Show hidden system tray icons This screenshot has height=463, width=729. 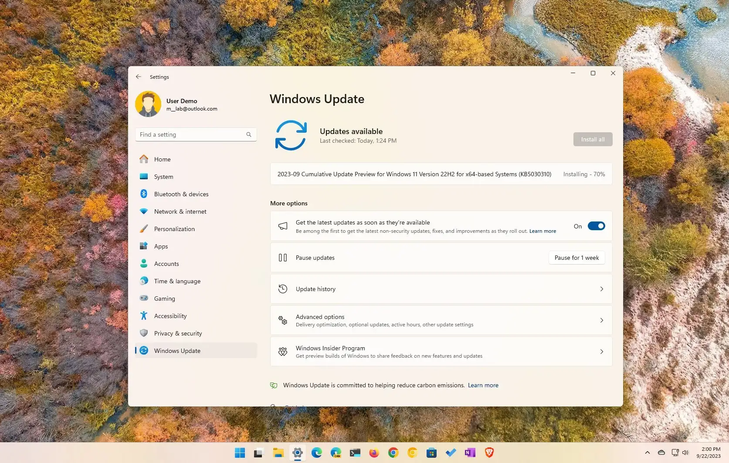[648, 453]
